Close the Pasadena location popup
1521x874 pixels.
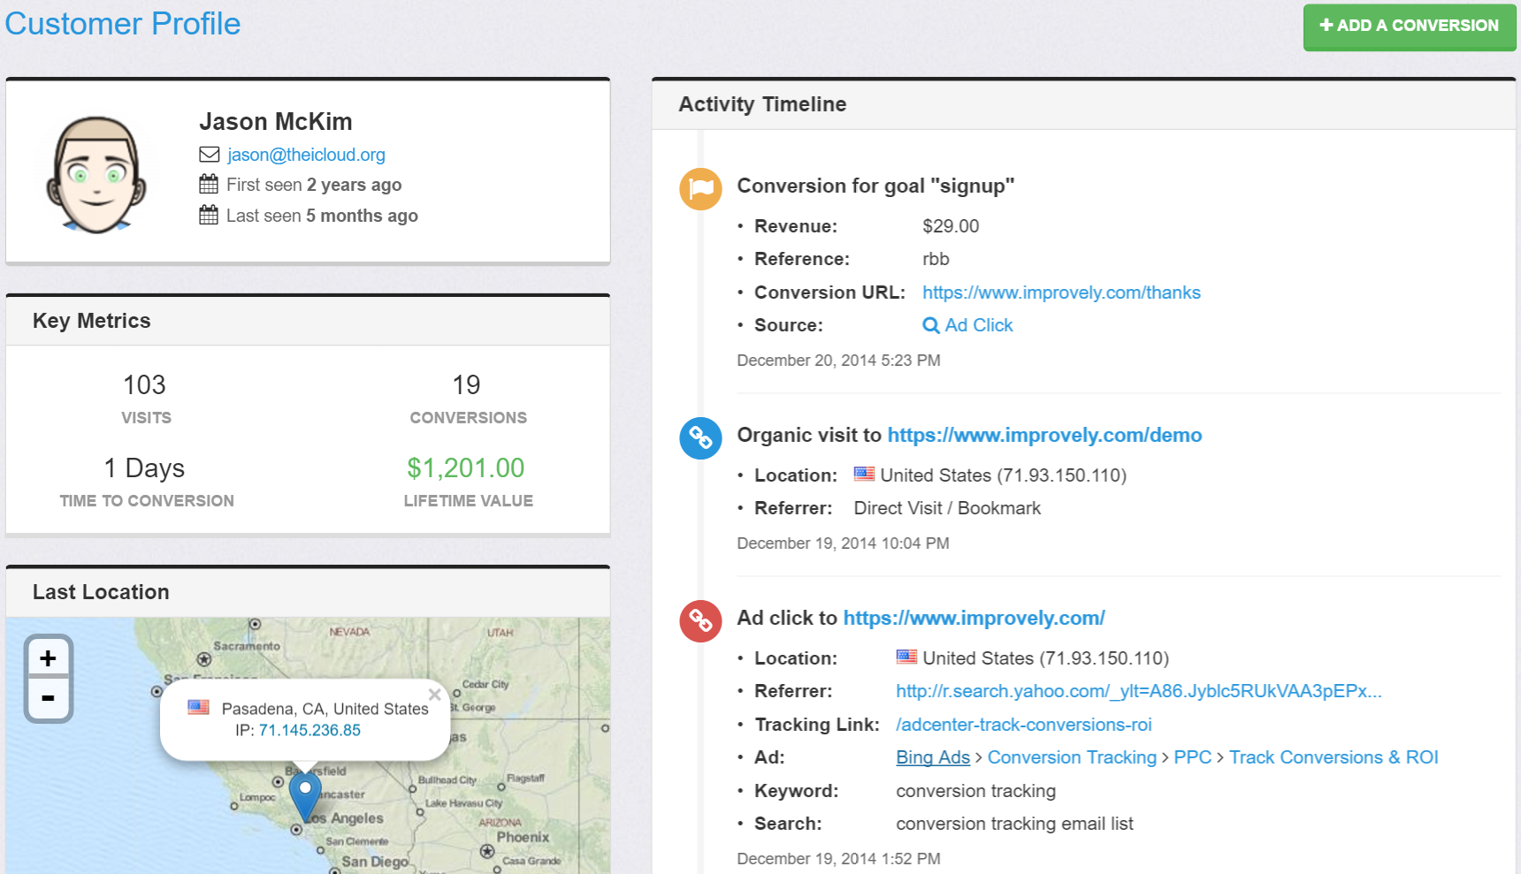coord(434,695)
